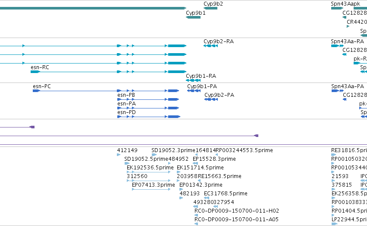Click the Cyp9b2 gene label
The height and width of the screenshot is (226, 367).
[x=213, y=4]
